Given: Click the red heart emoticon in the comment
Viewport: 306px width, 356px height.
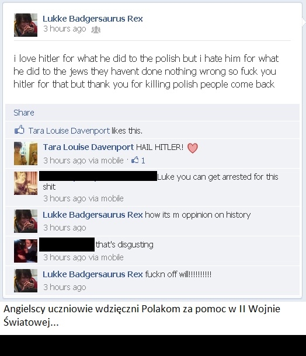Looking at the screenshot, I should click(x=193, y=148).
